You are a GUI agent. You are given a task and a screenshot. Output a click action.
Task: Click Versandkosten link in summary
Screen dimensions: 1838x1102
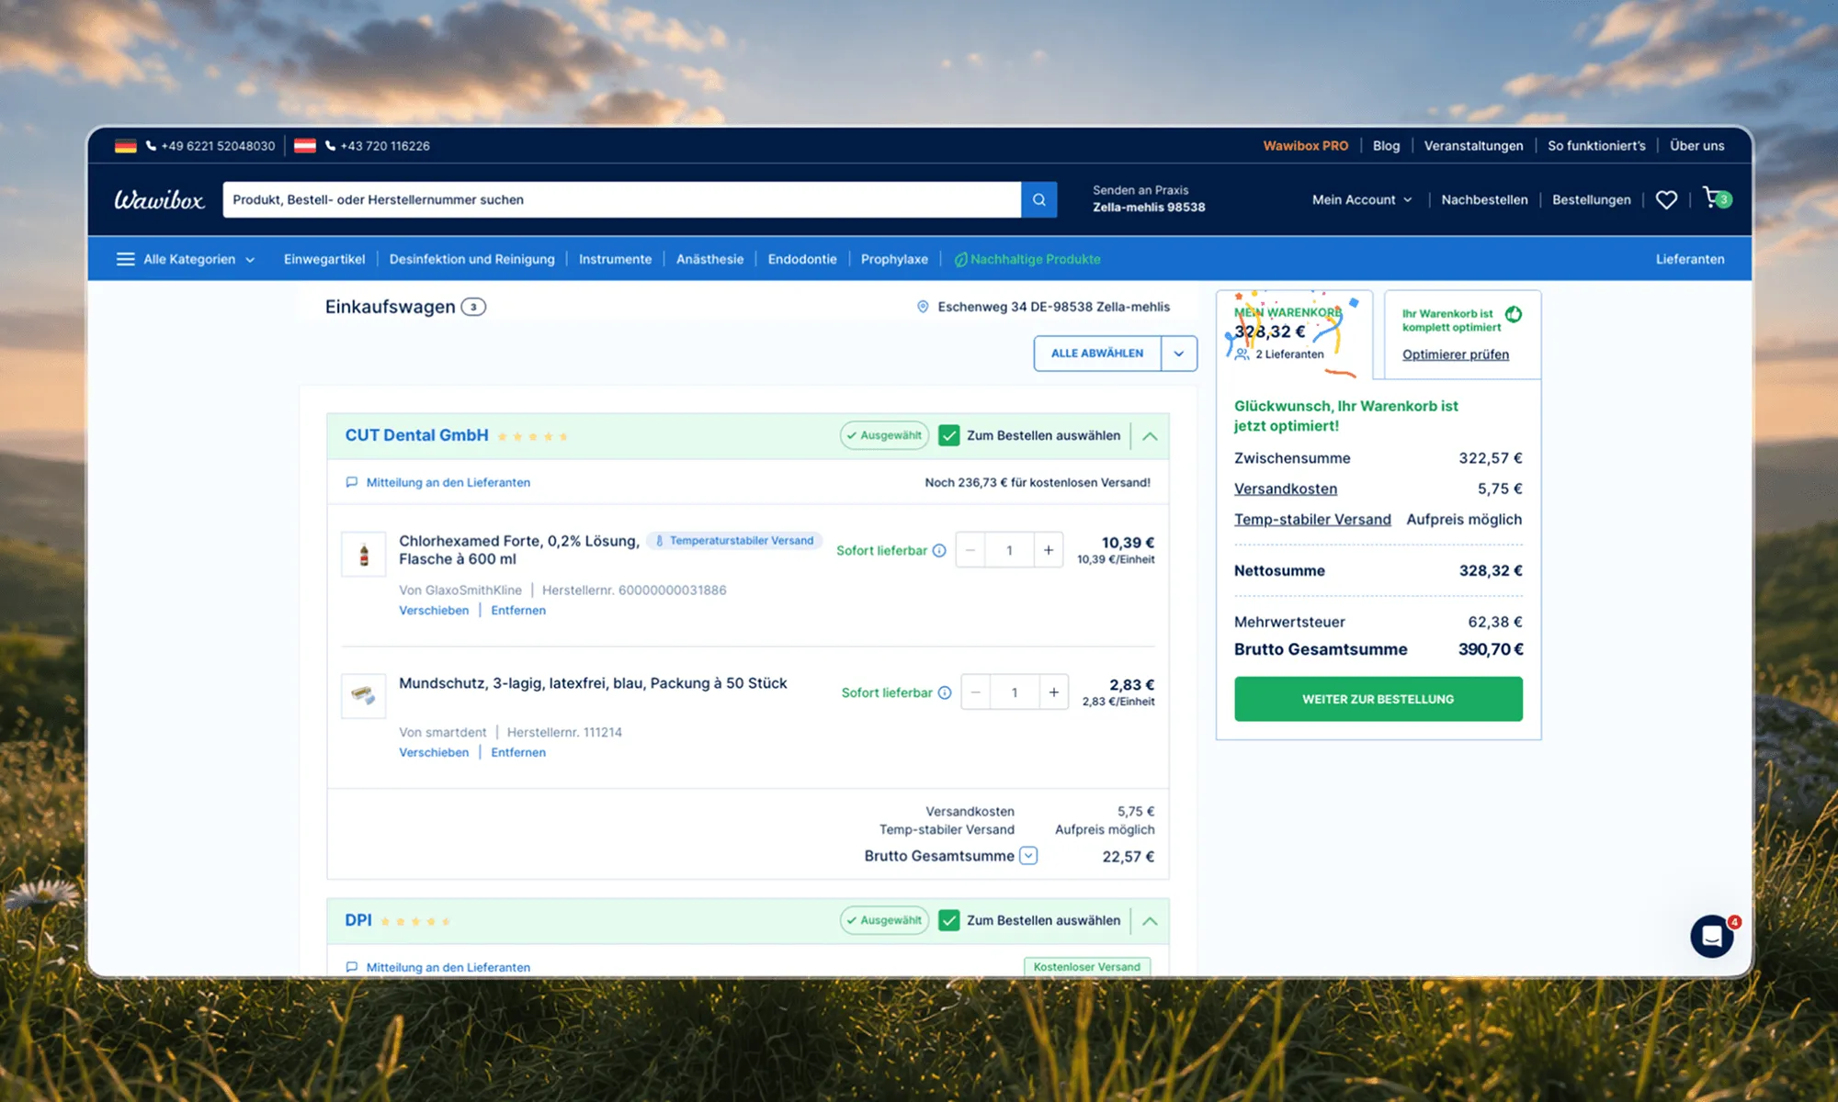coord(1286,489)
